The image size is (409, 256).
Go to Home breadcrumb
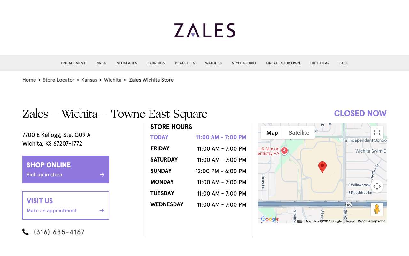pyautogui.click(x=29, y=80)
